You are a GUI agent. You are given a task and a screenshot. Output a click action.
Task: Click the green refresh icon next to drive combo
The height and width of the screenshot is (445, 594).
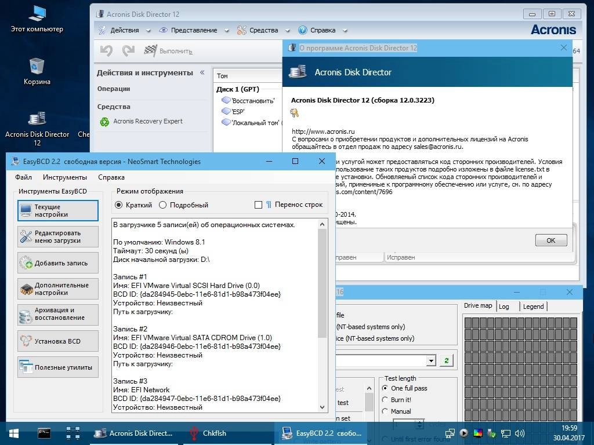click(446, 360)
